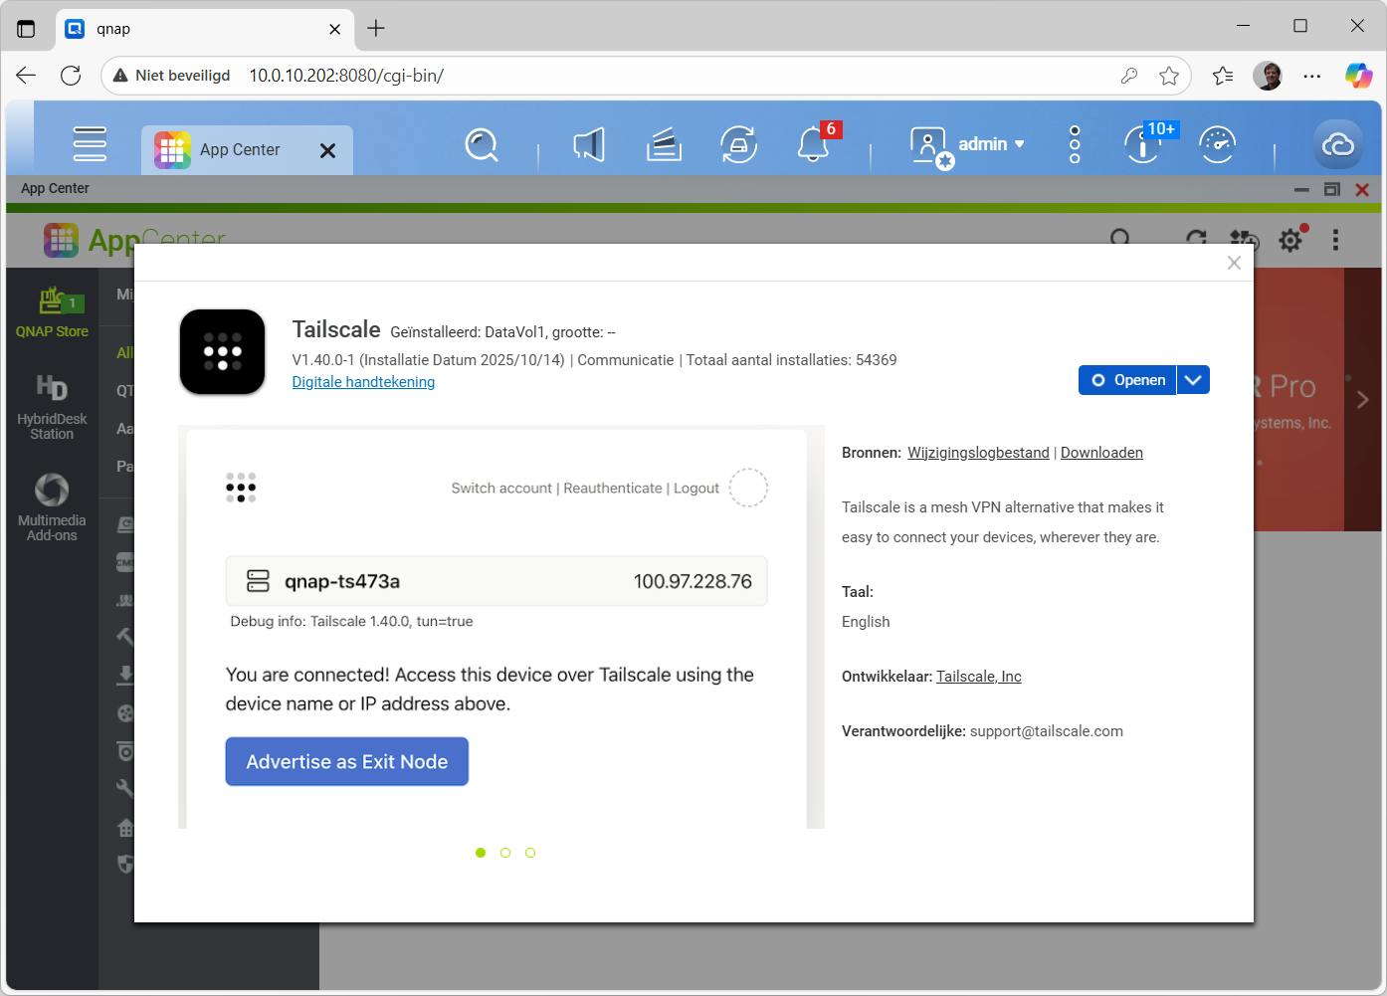Select QNAP Store in the sidebar
Image resolution: width=1387 pixels, height=996 pixels.
pos(52,311)
